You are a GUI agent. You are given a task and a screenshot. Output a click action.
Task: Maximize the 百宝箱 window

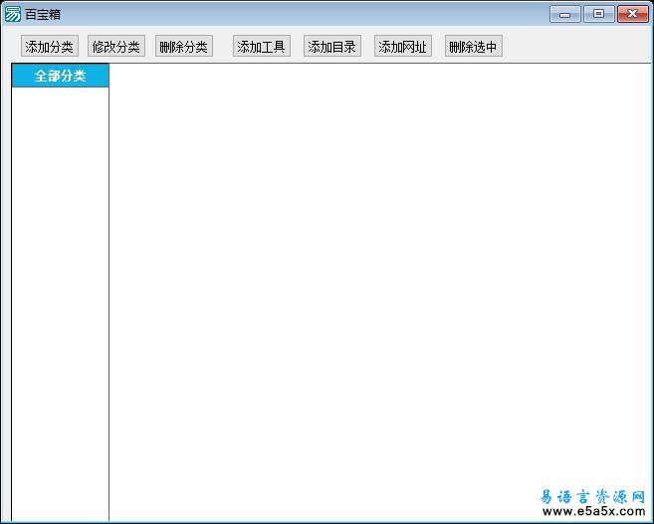[598, 14]
